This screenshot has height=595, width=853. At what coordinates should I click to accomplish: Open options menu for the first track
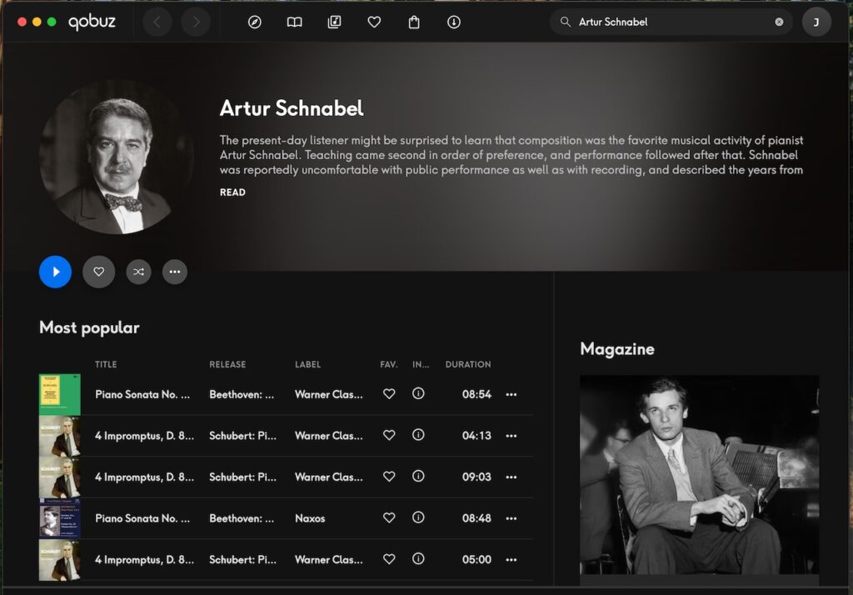pyautogui.click(x=511, y=393)
